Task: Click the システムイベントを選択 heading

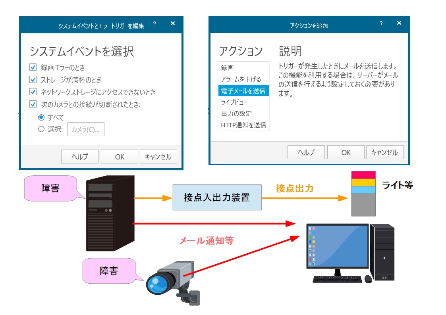Action: pyautogui.click(x=82, y=52)
